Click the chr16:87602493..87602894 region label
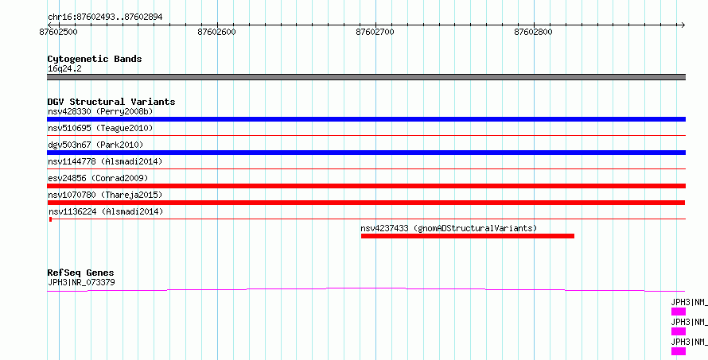The image size is (708, 360). click(105, 17)
